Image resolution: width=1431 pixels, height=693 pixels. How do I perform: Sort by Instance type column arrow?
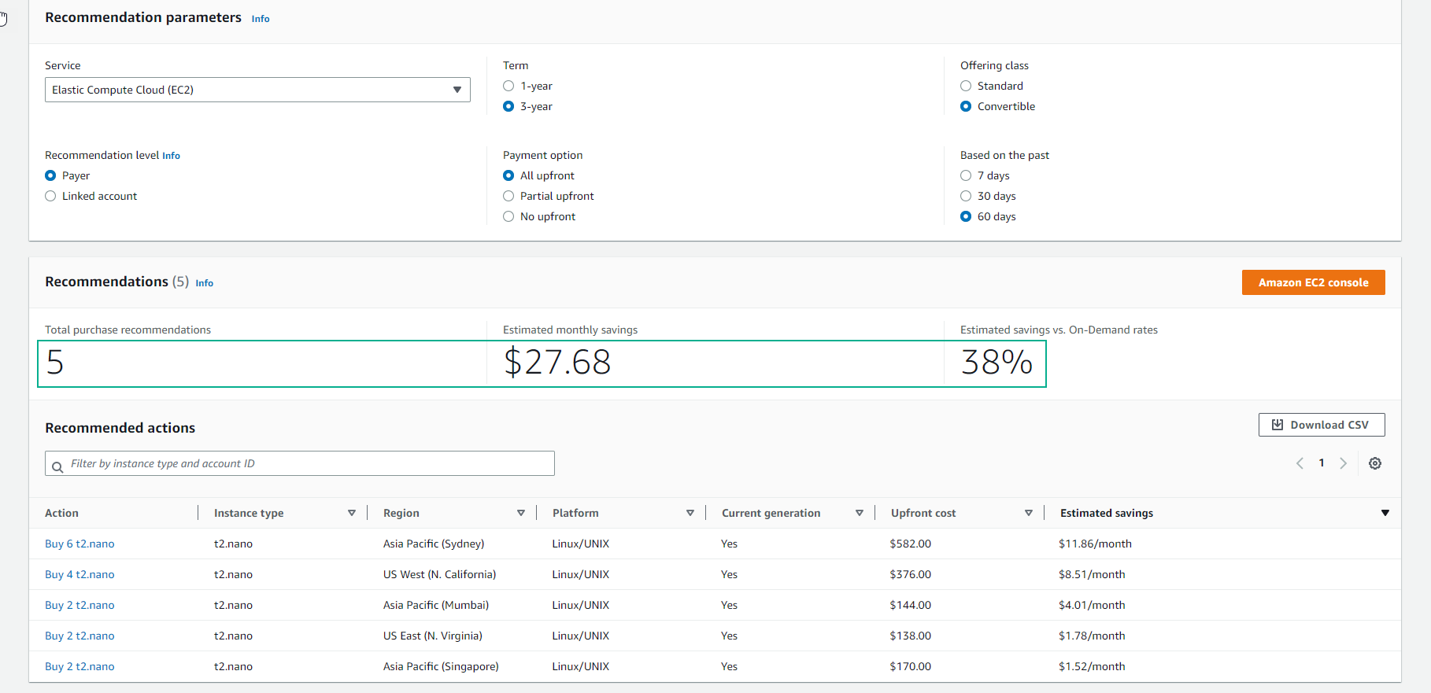point(352,513)
